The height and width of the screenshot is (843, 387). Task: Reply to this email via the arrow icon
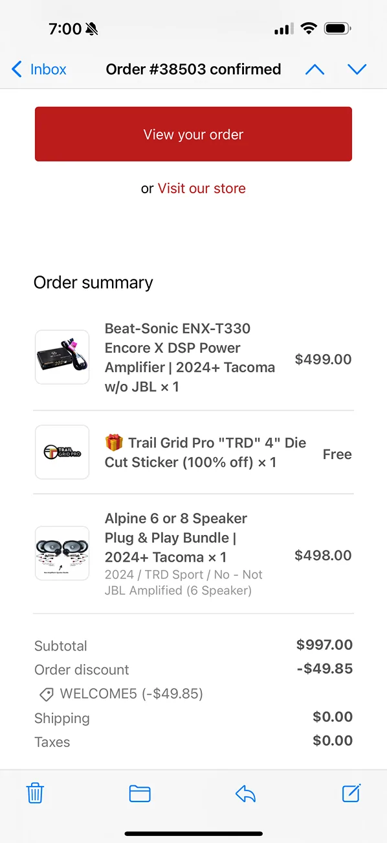(x=245, y=793)
